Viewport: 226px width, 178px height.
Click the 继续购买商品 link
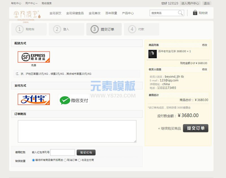169,129
